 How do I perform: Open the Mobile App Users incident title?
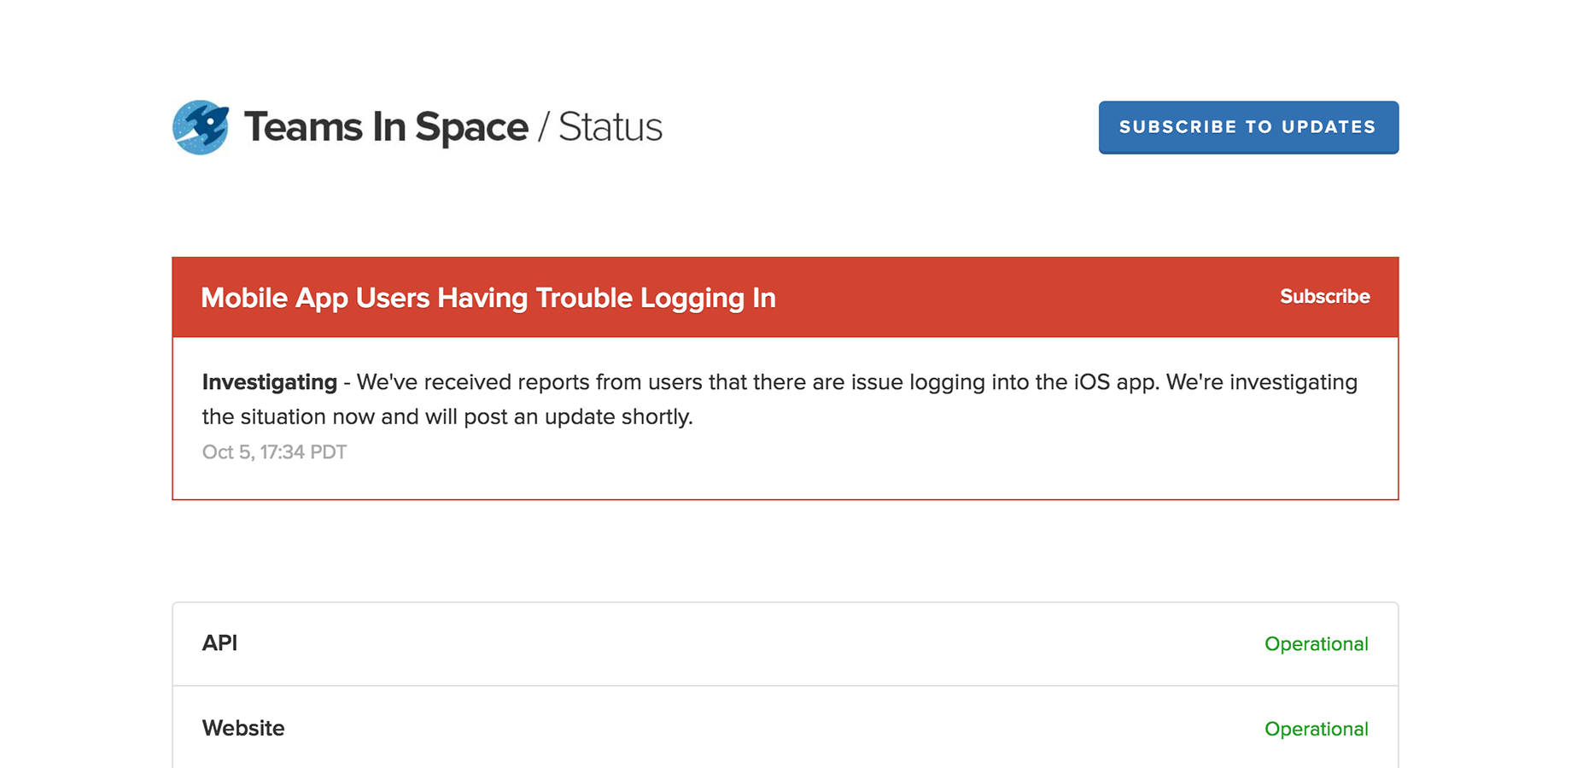tap(488, 298)
